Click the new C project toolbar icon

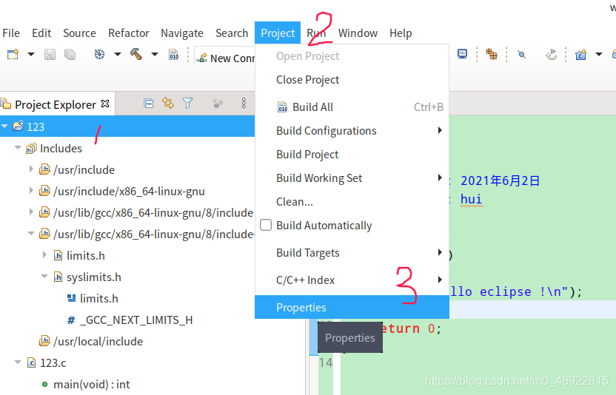[580, 55]
